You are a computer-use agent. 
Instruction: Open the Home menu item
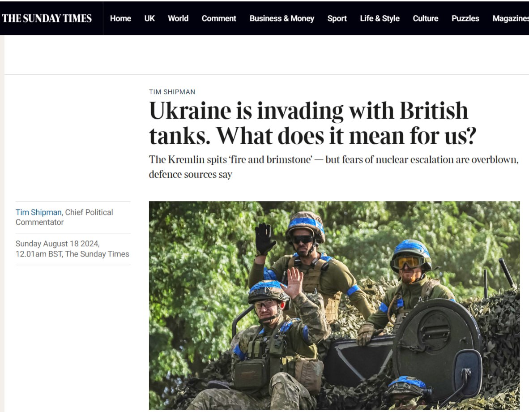120,18
